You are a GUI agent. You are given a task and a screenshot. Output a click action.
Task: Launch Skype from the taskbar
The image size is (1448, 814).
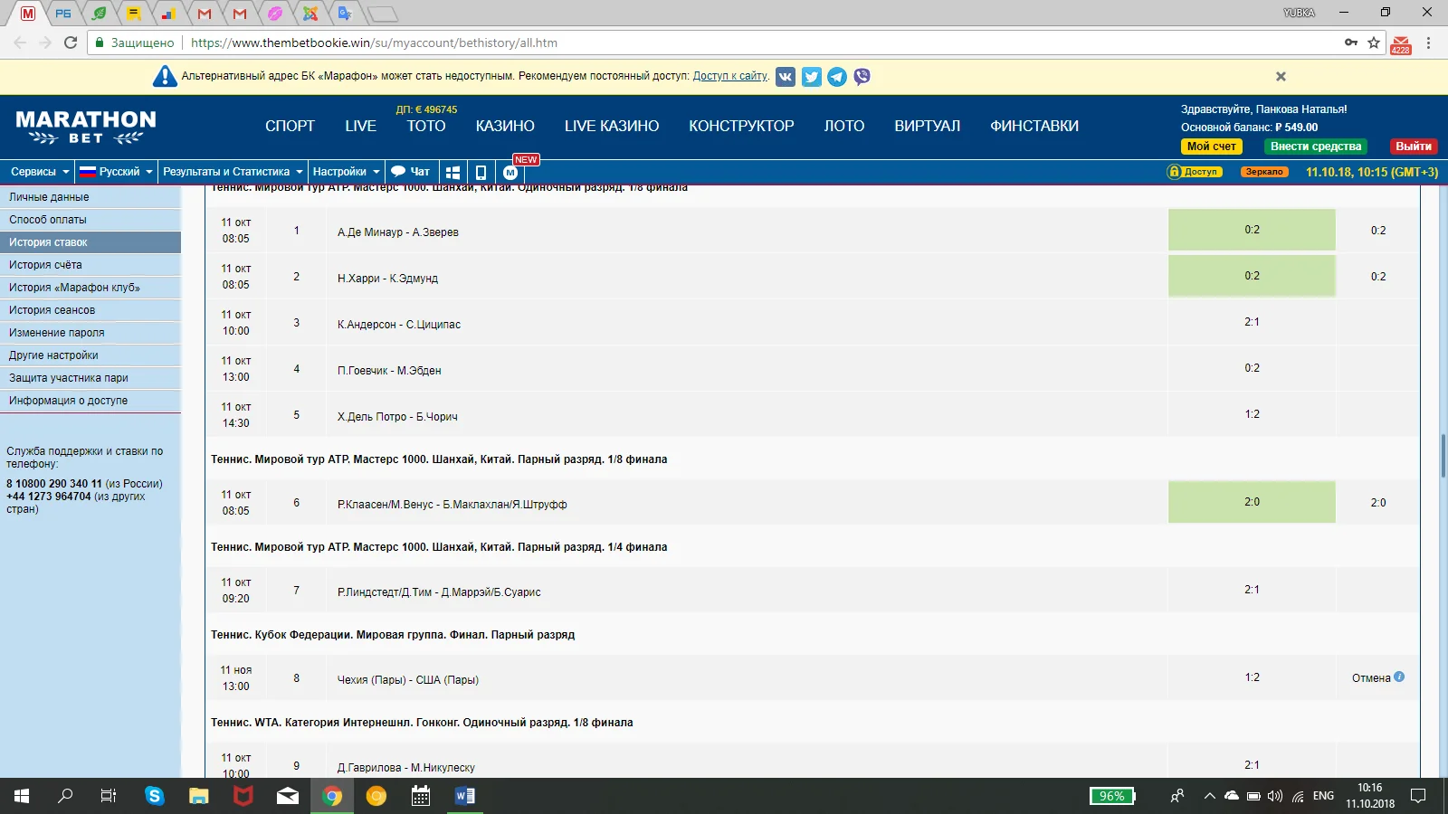[155, 796]
